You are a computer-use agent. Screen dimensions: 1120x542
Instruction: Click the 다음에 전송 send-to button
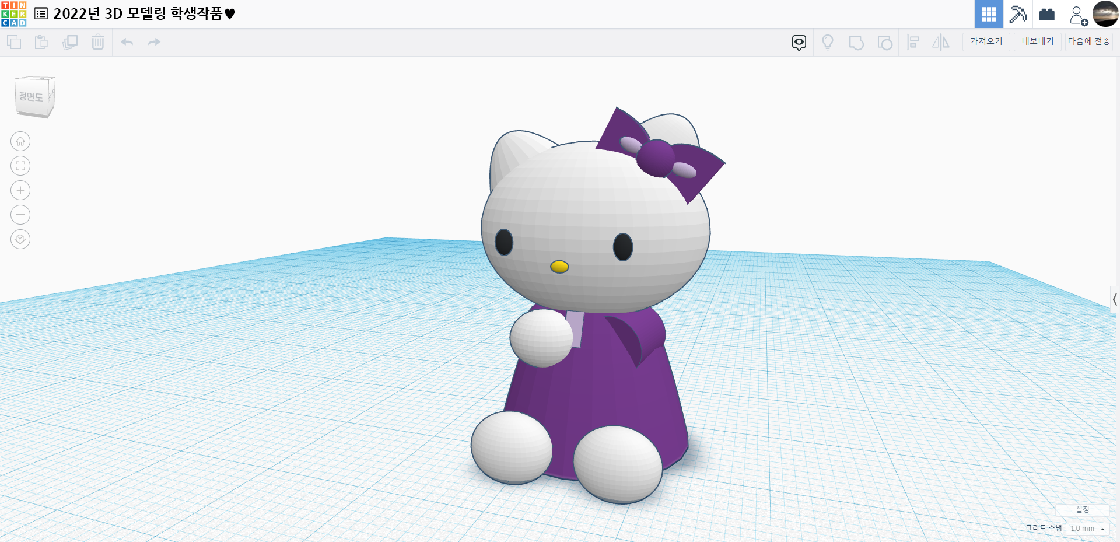click(1089, 41)
